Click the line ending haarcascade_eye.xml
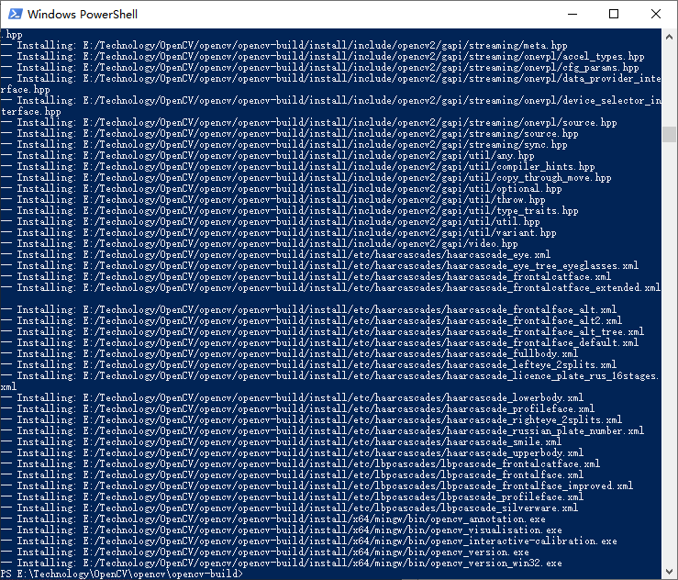Viewport: 678px width, 580px height. click(276, 254)
